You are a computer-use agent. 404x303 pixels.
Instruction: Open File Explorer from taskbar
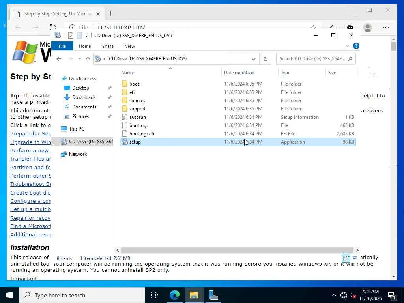(x=194, y=295)
